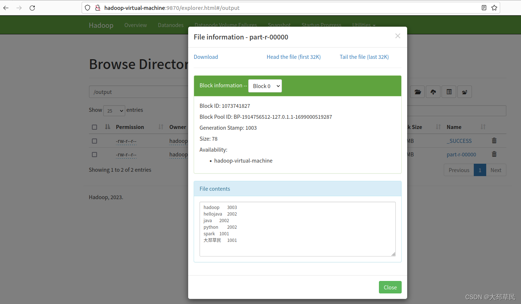The image size is (521, 304).
Task: Open the Show 25 entries dropdown
Action: coord(114,110)
